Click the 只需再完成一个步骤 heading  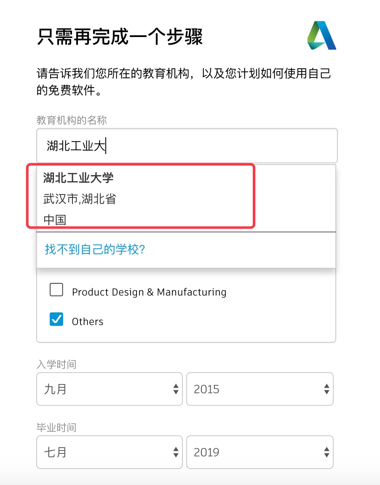pyautogui.click(x=120, y=37)
